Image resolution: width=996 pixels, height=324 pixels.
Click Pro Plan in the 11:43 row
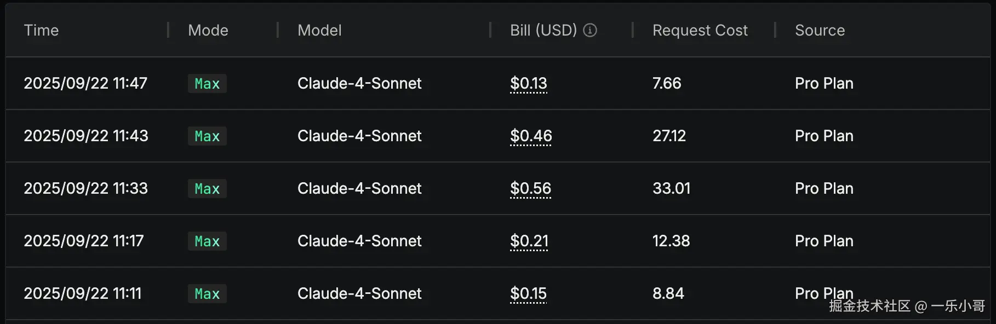point(824,136)
